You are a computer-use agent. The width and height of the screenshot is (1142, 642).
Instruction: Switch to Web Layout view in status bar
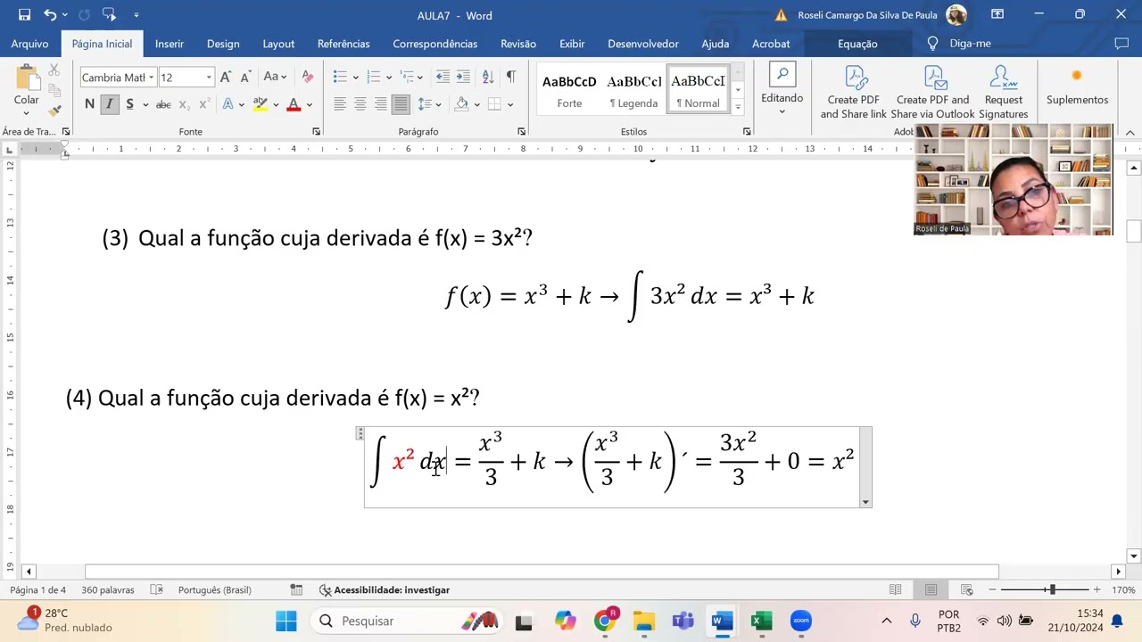(966, 589)
